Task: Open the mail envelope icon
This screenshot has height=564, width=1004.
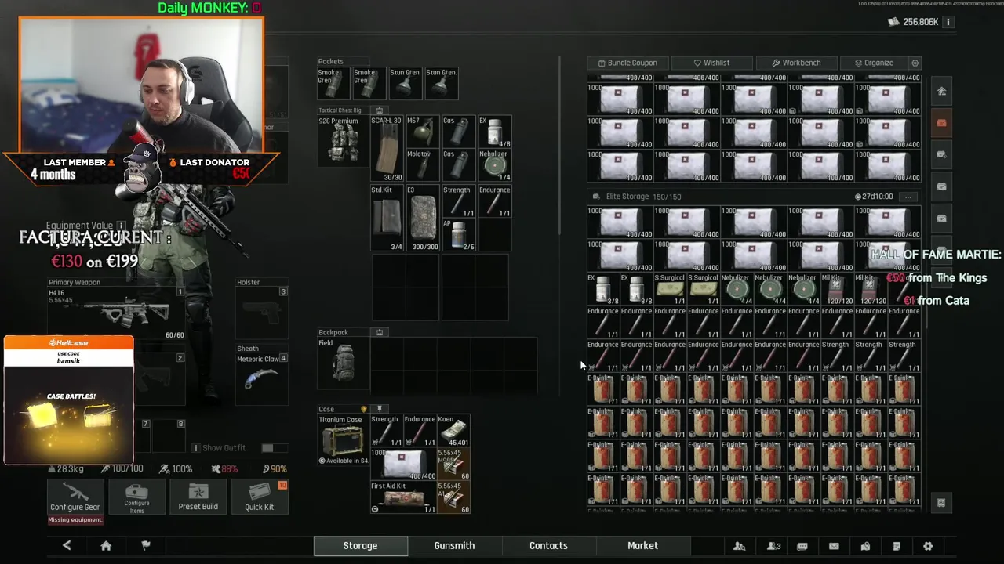Action: point(834,546)
